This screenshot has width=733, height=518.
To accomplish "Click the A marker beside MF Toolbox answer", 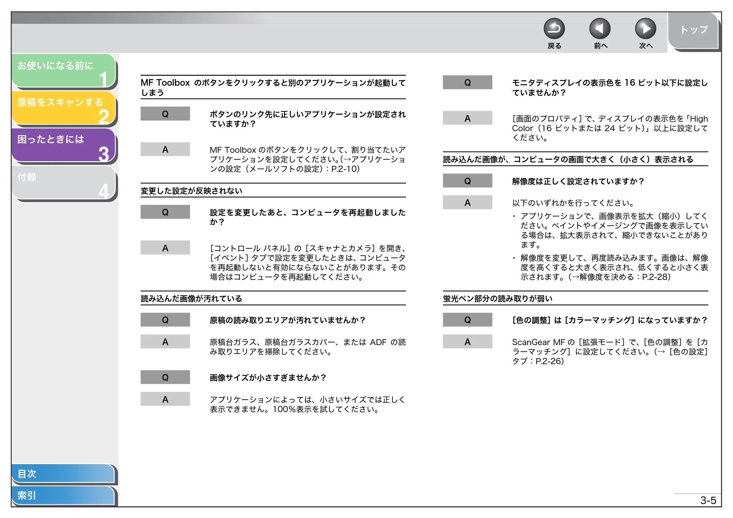I will (x=165, y=149).
